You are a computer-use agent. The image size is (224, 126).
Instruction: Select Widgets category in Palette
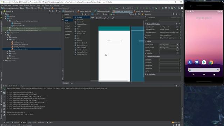pyautogui.click(x=68, y=26)
